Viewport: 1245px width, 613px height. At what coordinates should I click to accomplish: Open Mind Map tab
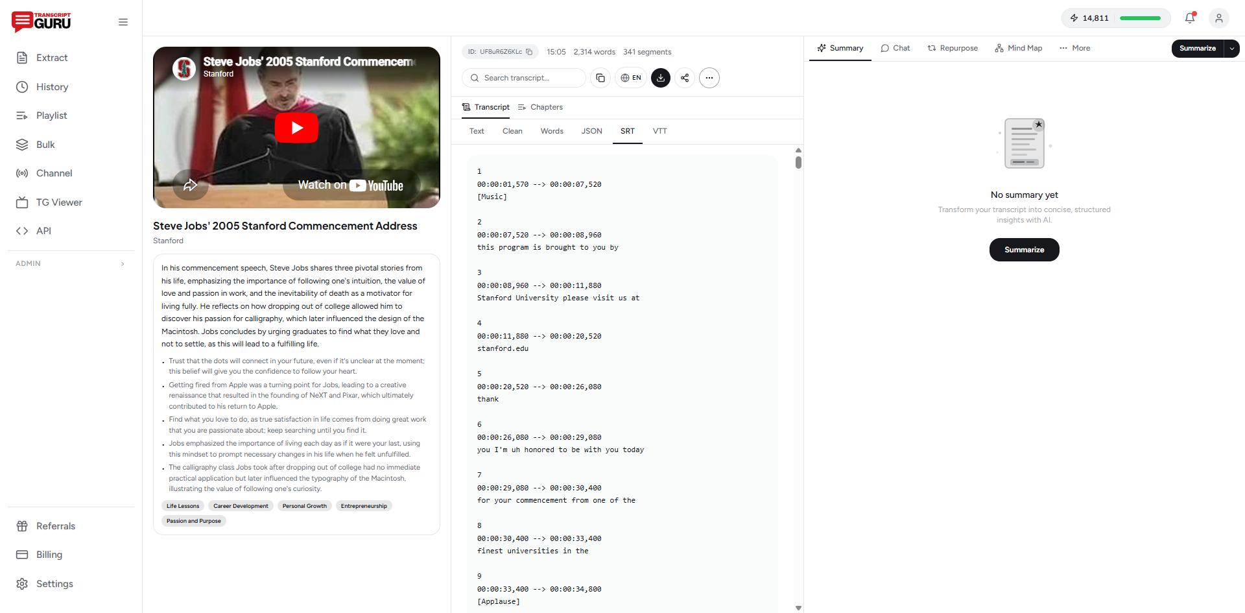1019,48
